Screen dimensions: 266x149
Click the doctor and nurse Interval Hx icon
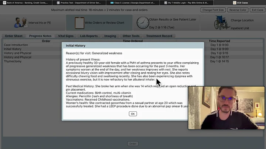21,22
